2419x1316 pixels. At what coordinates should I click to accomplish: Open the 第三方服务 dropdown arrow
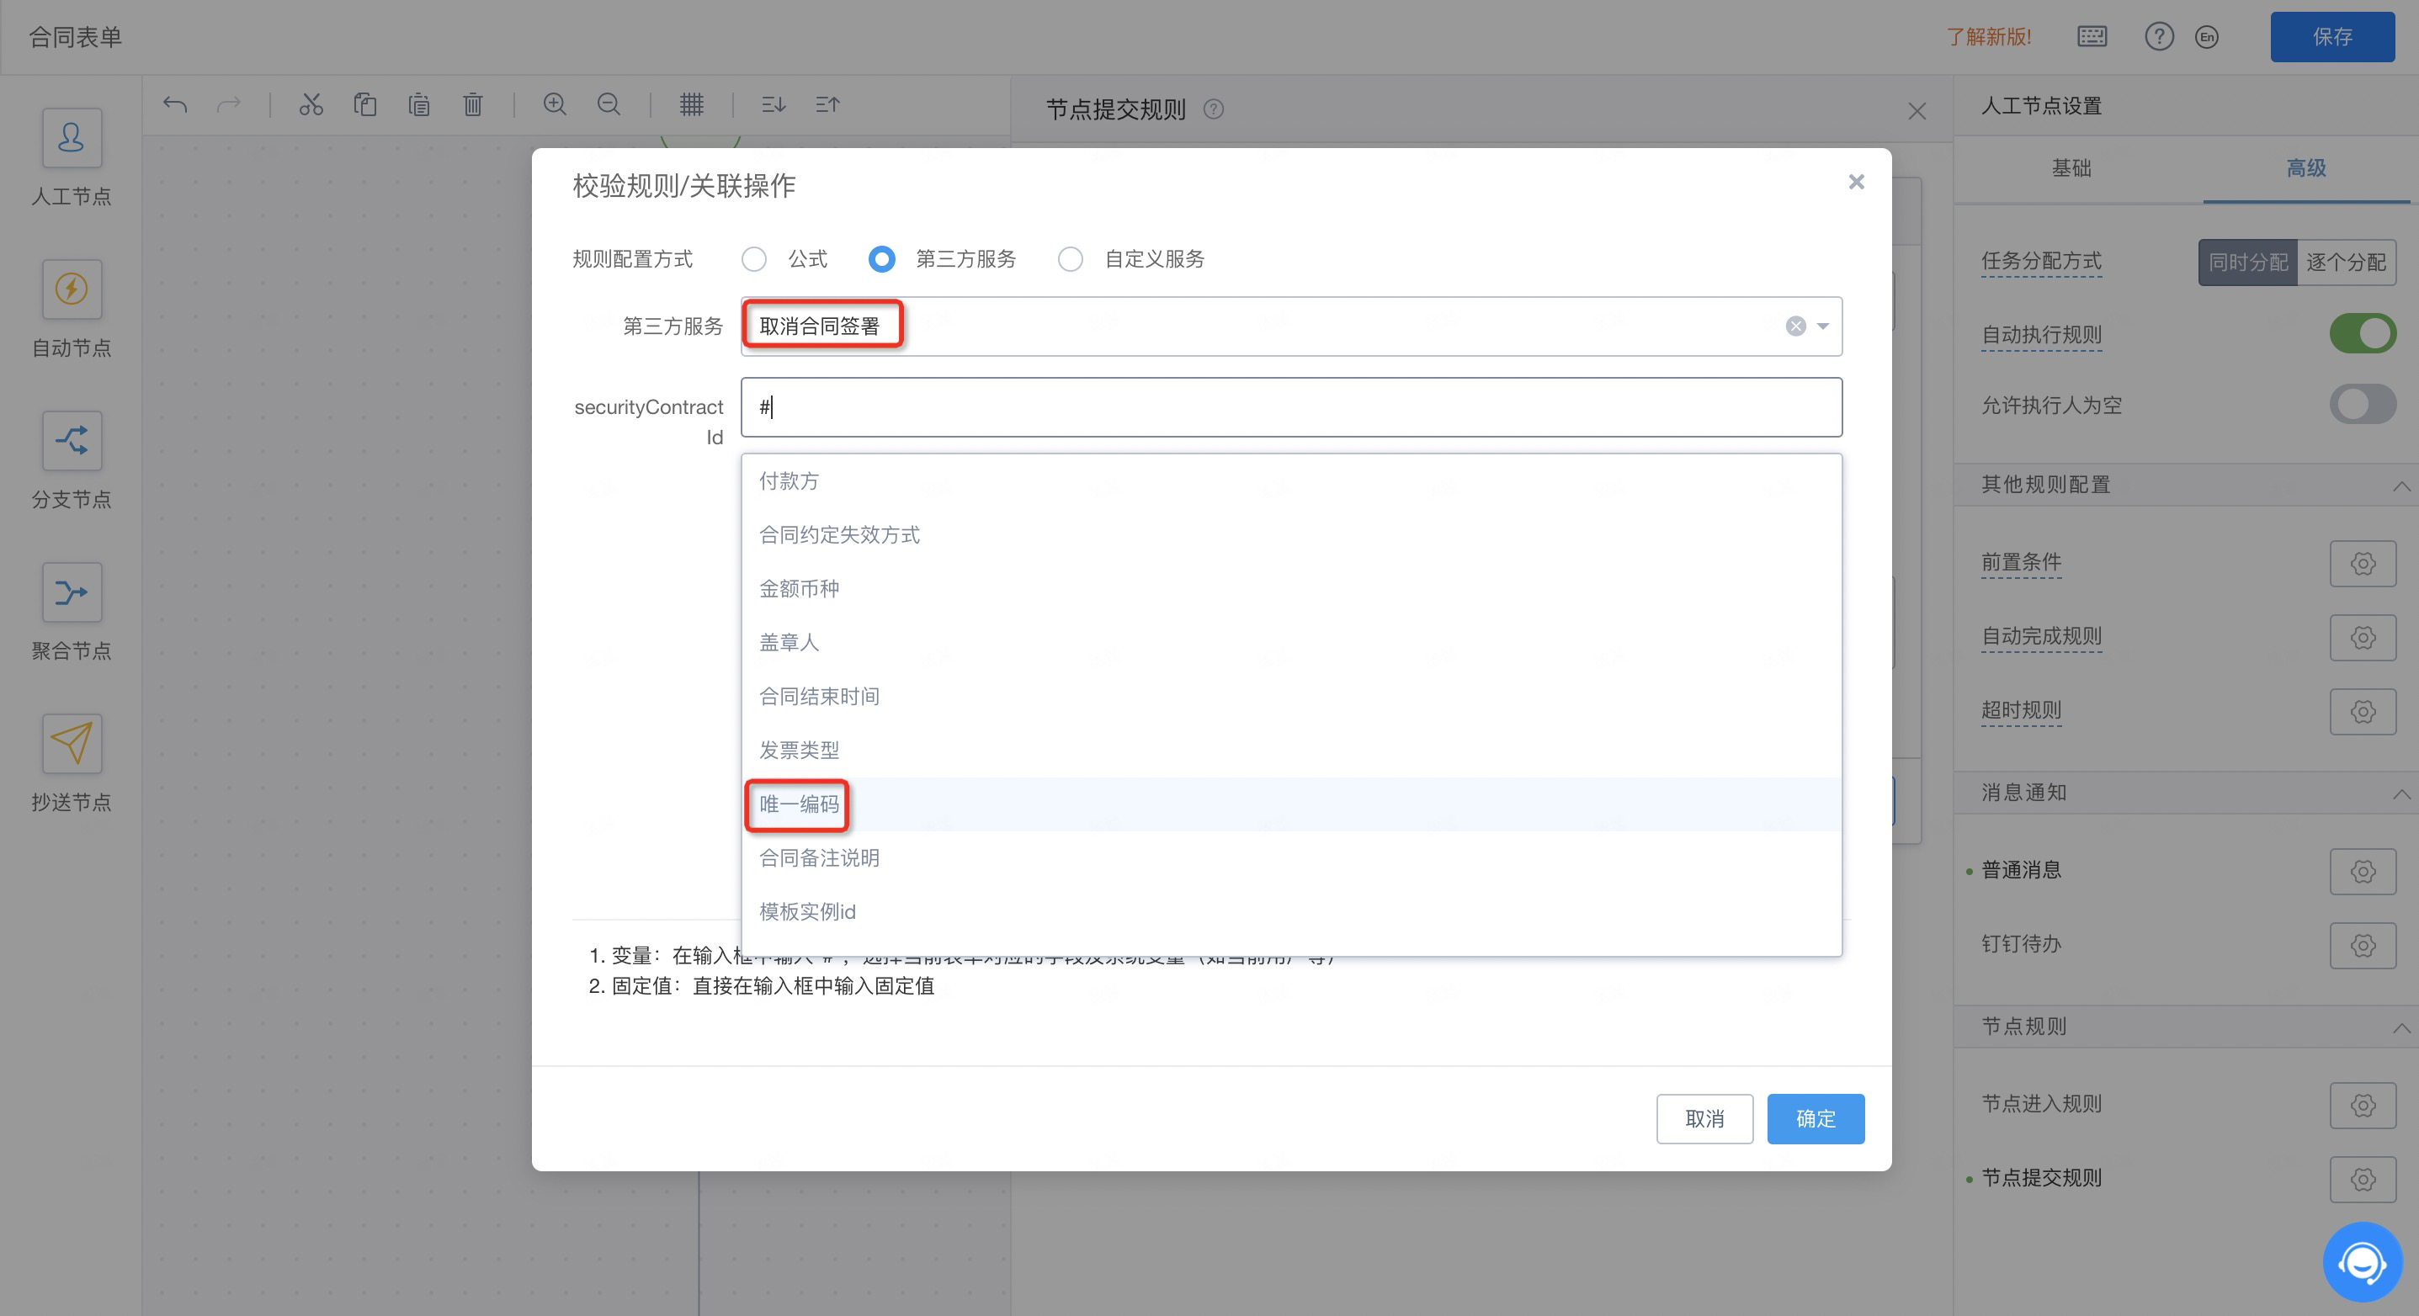point(1823,326)
